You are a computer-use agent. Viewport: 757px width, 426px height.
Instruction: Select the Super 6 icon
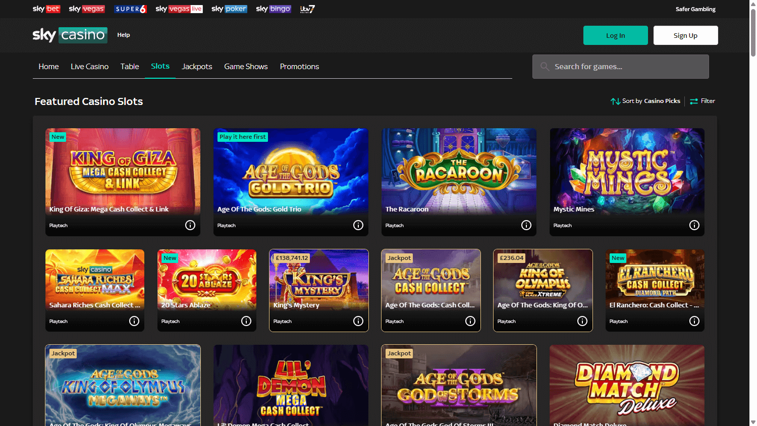[x=130, y=9]
